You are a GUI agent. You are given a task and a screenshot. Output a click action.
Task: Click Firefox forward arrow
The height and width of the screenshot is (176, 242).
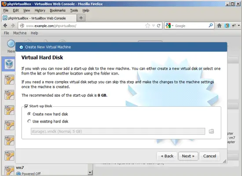point(13,26)
